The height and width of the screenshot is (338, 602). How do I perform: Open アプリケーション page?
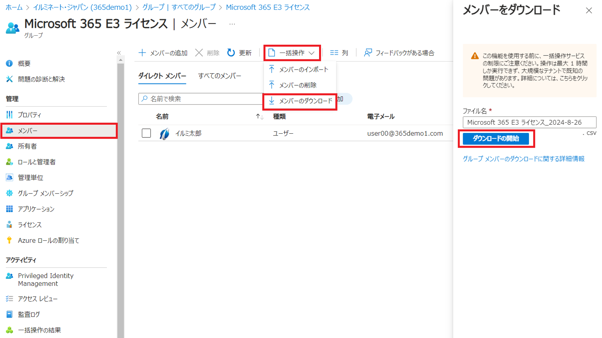click(x=36, y=209)
